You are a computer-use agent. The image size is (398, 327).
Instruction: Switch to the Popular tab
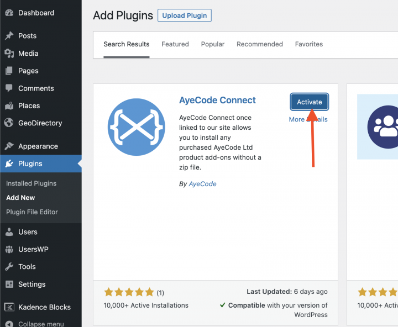click(213, 44)
